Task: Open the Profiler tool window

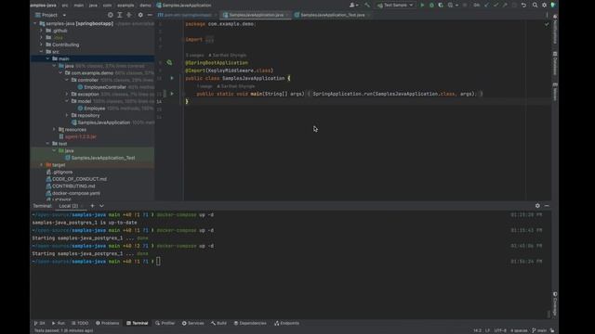Action: tap(165, 323)
